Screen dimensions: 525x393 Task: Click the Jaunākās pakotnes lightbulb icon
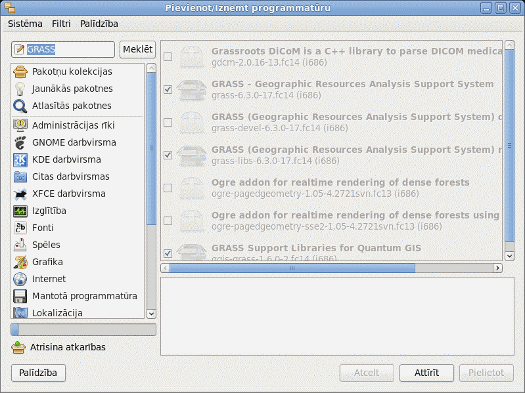20,89
